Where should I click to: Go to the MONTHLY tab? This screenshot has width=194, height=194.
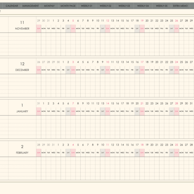(49, 6)
